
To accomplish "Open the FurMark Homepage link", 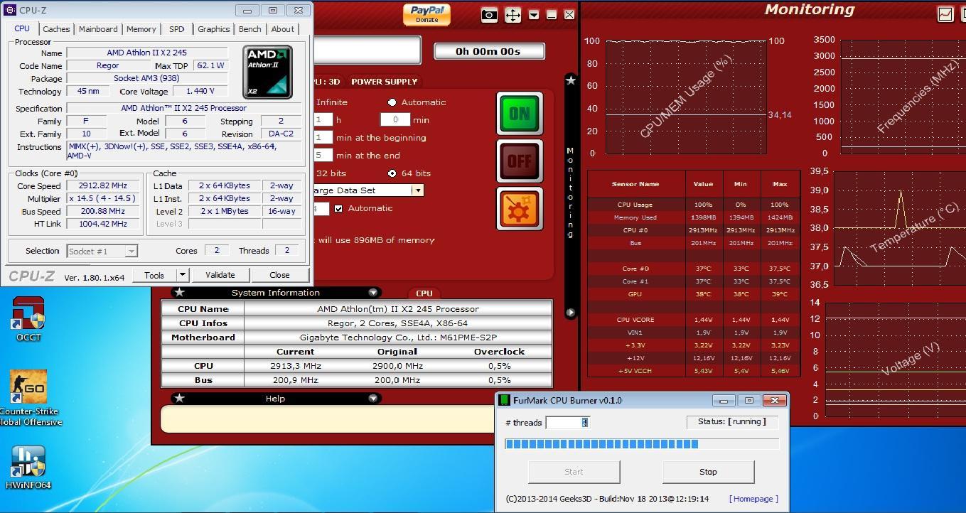I will 753,499.
